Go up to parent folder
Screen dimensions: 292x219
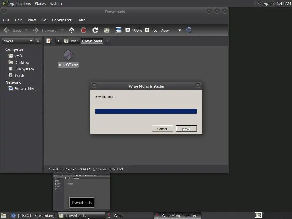(x=72, y=30)
